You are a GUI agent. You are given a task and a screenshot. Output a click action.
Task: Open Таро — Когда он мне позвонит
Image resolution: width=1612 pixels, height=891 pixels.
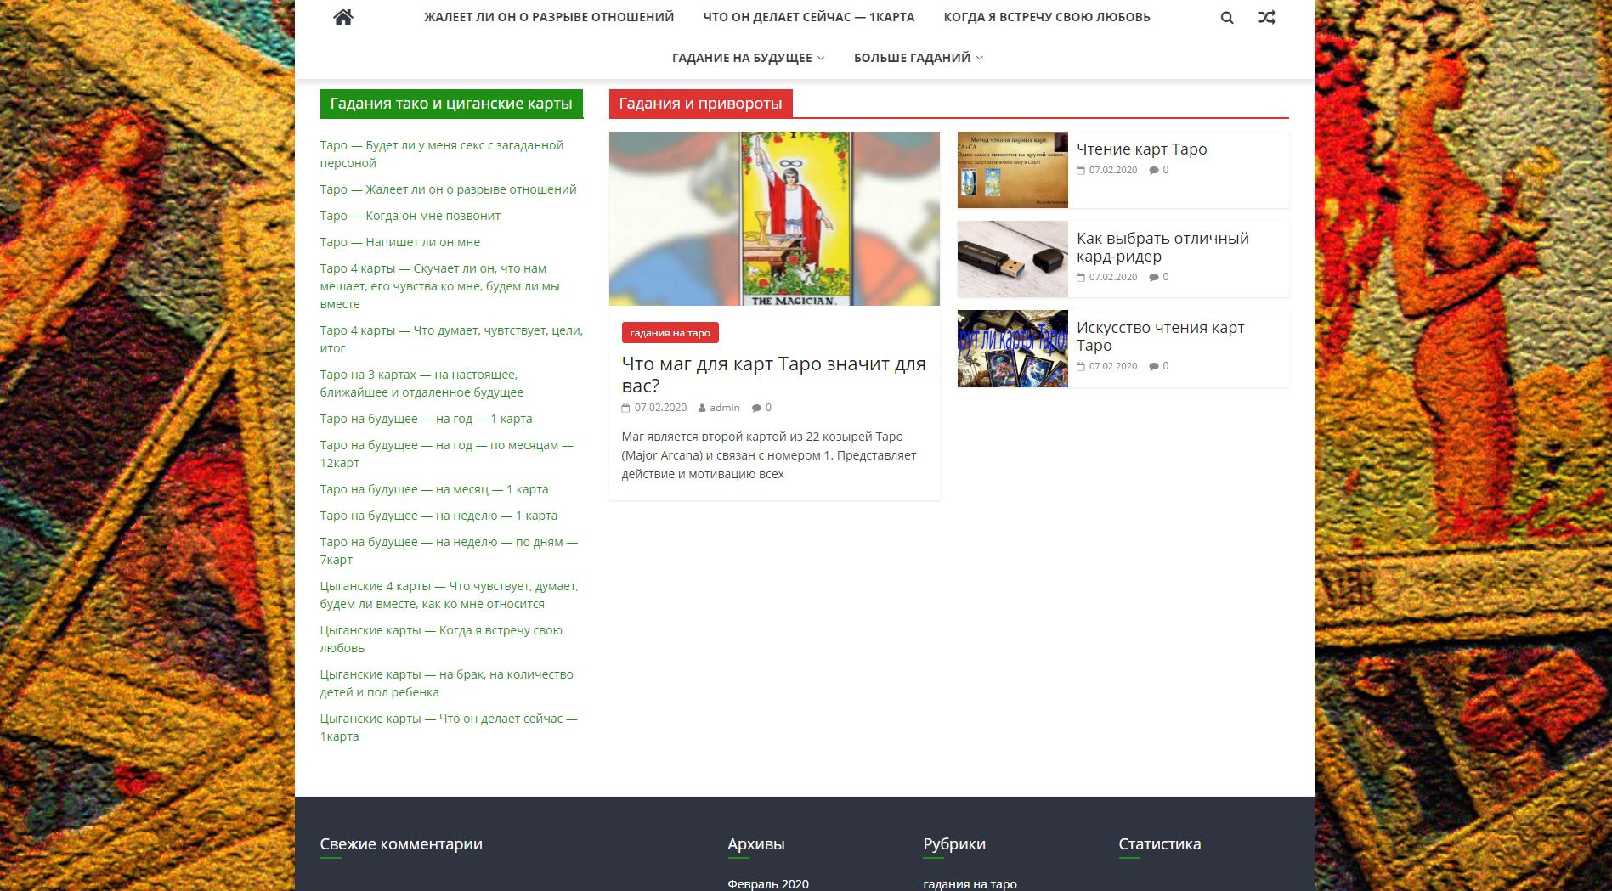click(410, 216)
